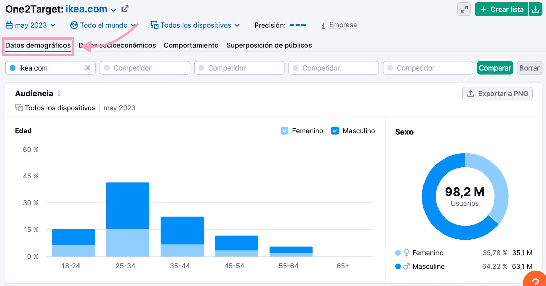Click the ikea.com link in page title
Image resolution: width=546 pixels, height=286 pixels.
coord(86,9)
